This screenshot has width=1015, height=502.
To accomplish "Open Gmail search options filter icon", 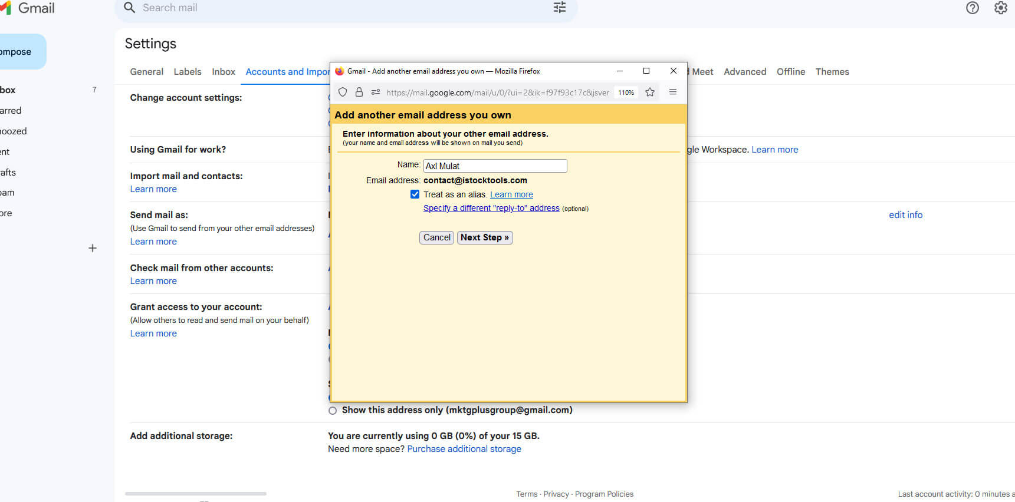I will coord(559,8).
